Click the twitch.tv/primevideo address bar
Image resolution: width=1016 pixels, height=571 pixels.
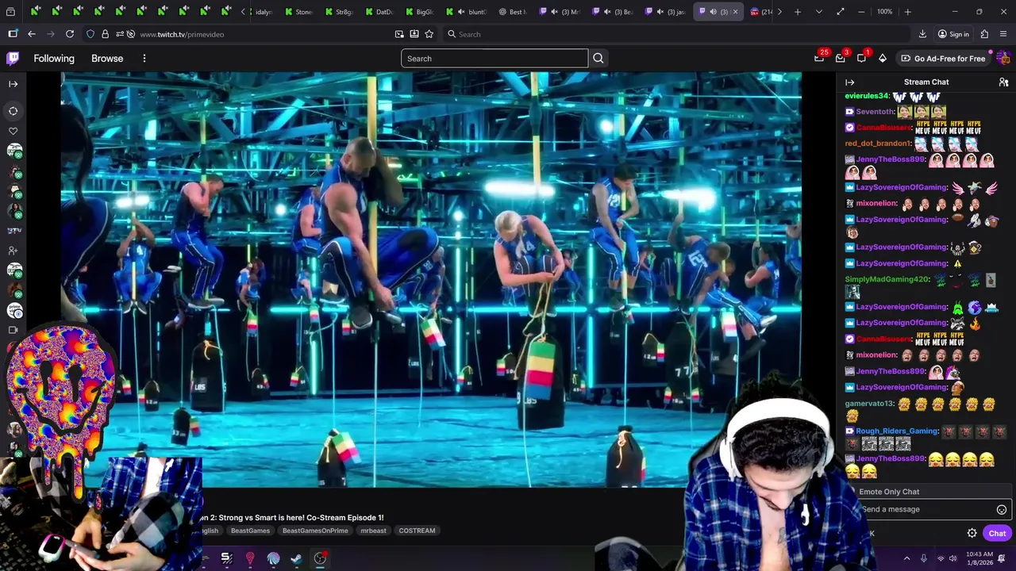(262, 34)
